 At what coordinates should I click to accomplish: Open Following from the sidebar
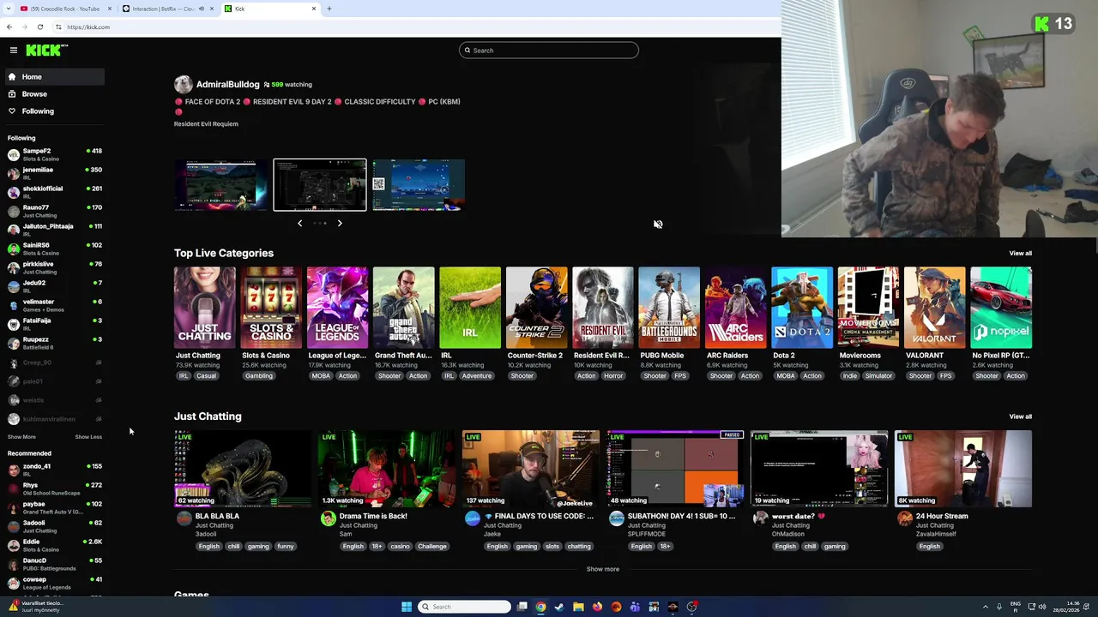pos(53,111)
